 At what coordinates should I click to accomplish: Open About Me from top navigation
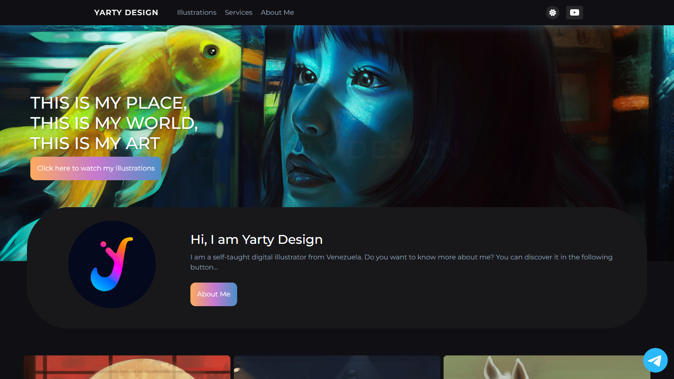(277, 13)
